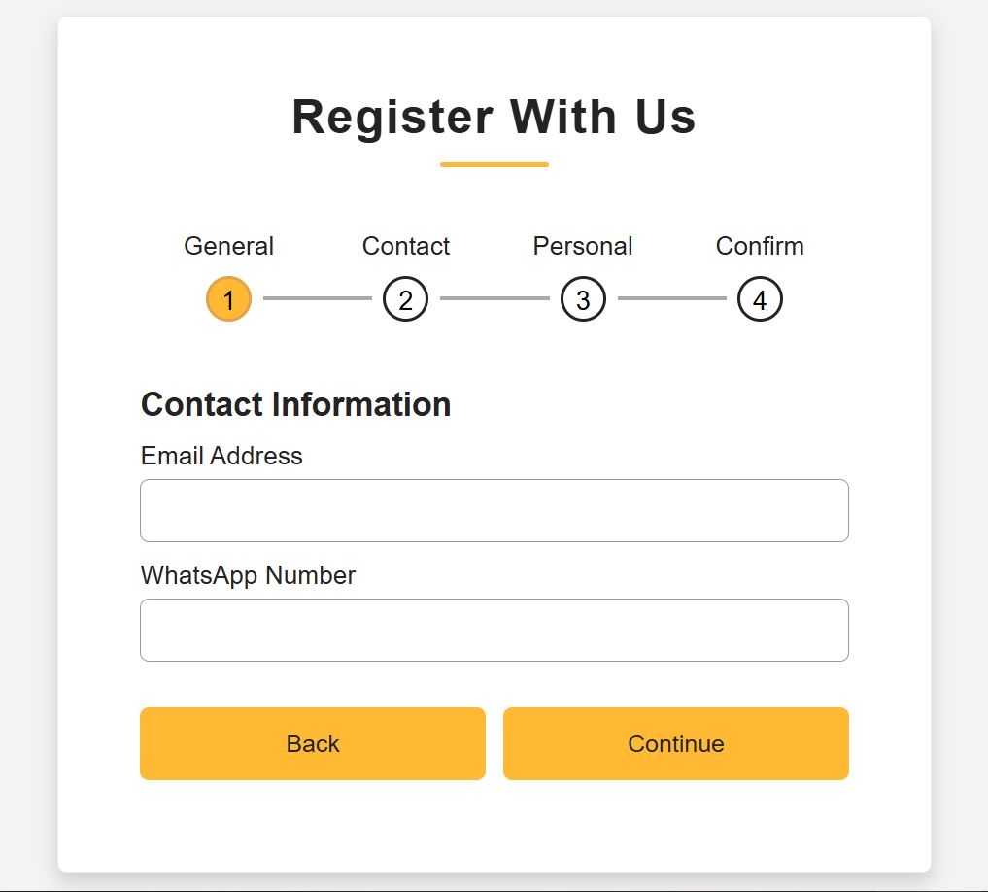This screenshot has width=988, height=892.
Task: Open the Personal step label
Action: (x=583, y=246)
